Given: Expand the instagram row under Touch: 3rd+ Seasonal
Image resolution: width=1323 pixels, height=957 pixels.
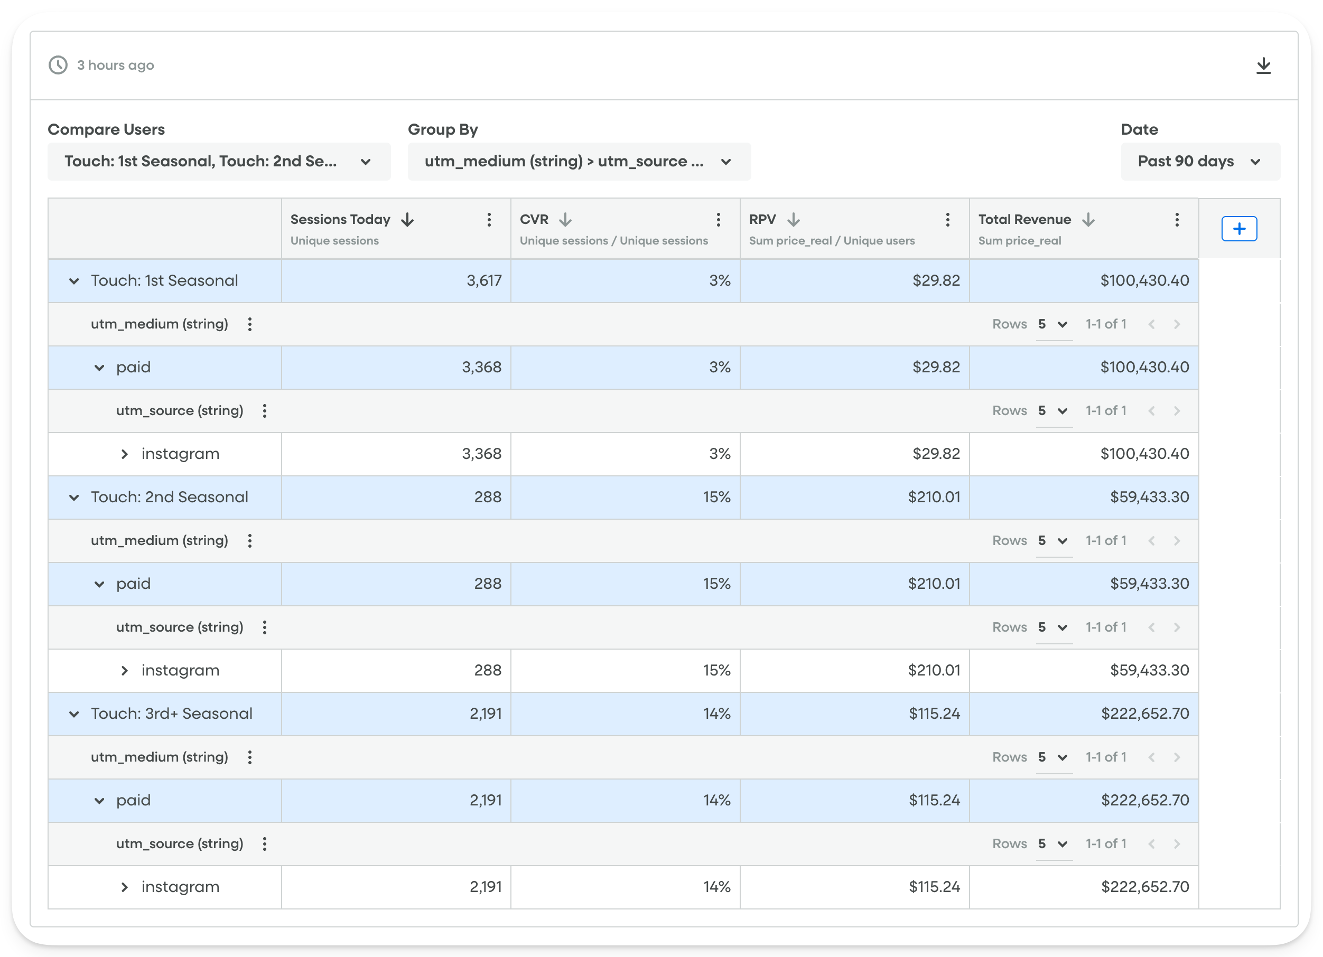Looking at the screenshot, I should click(124, 886).
